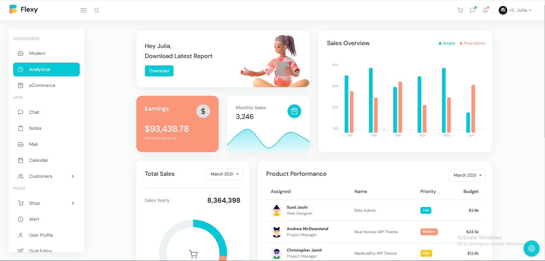Click the 8,364,398 yearly sales value
Image resolution: width=545 pixels, height=261 pixels.
pyautogui.click(x=224, y=200)
